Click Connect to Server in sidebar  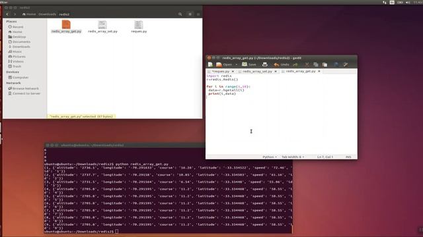click(x=24, y=93)
